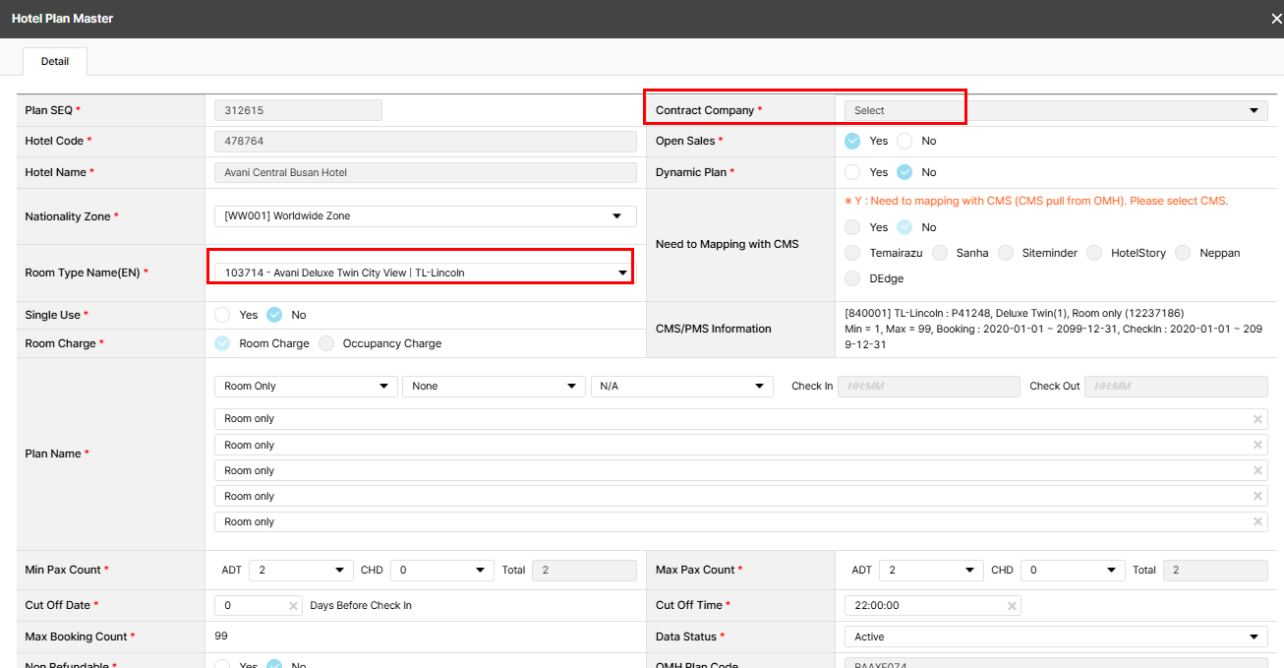Image resolution: width=1284 pixels, height=668 pixels.
Task: Expand the Room Only meal plan dropdown
Action: pyautogui.click(x=306, y=387)
